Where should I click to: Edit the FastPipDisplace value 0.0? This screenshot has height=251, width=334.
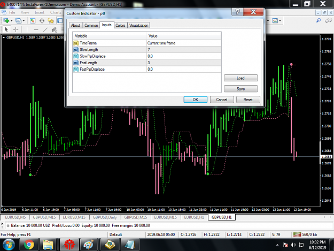[x=184, y=70]
